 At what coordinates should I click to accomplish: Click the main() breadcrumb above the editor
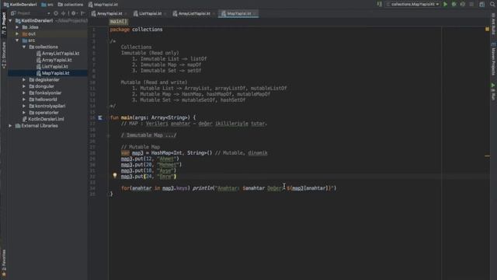click(118, 22)
